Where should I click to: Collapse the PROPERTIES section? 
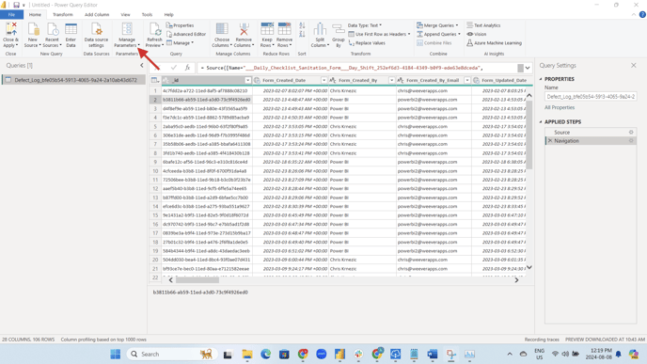(x=541, y=79)
